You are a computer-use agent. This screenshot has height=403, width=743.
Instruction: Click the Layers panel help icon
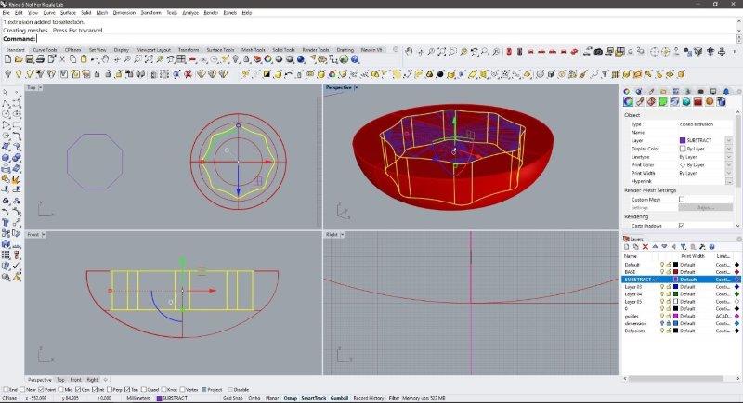711,247
